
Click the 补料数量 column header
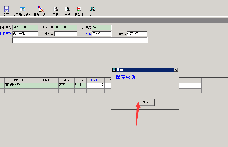point(95,80)
